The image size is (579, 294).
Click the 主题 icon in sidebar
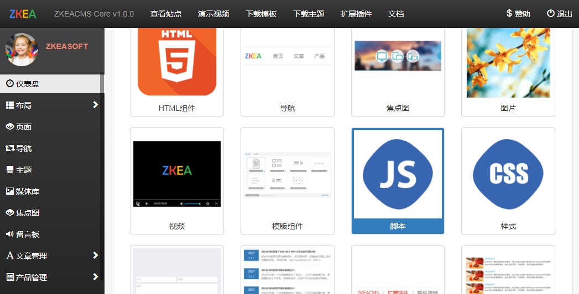[x=10, y=169]
